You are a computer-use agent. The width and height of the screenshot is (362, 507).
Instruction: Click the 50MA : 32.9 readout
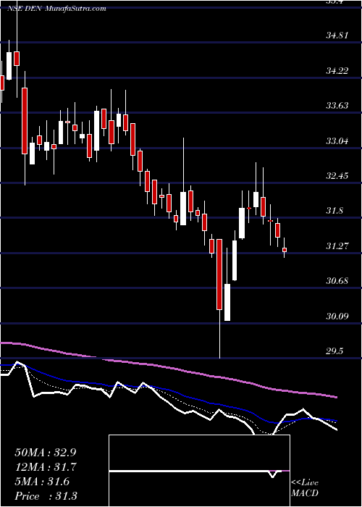pos(46,452)
